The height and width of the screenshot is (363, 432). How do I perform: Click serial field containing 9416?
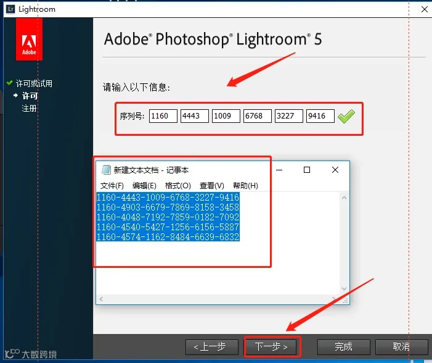(320, 116)
